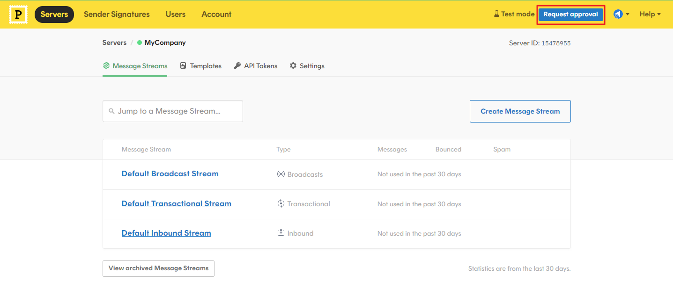
Task: Click the Inbound type icon
Action: 281,232
